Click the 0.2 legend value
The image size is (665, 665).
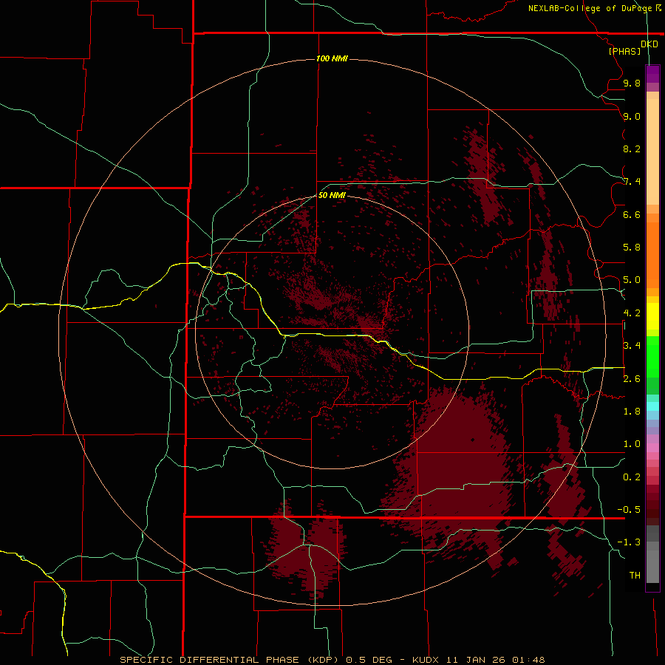[632, 477]
